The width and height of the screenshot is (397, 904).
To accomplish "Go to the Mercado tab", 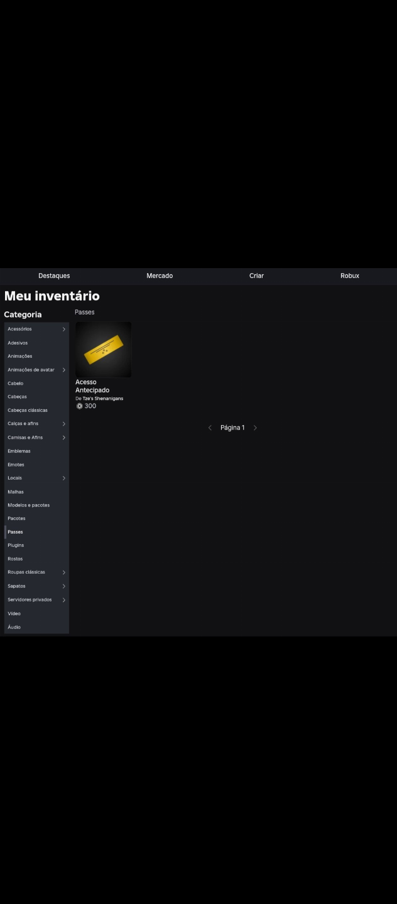I will (x=160, y=276).
